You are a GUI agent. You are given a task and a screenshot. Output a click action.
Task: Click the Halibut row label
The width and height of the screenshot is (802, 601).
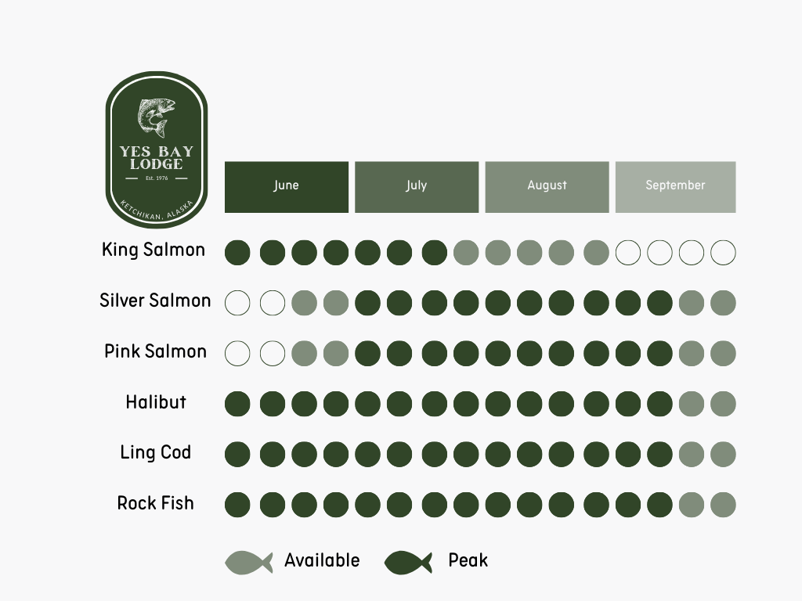click(x=156, y=401)
